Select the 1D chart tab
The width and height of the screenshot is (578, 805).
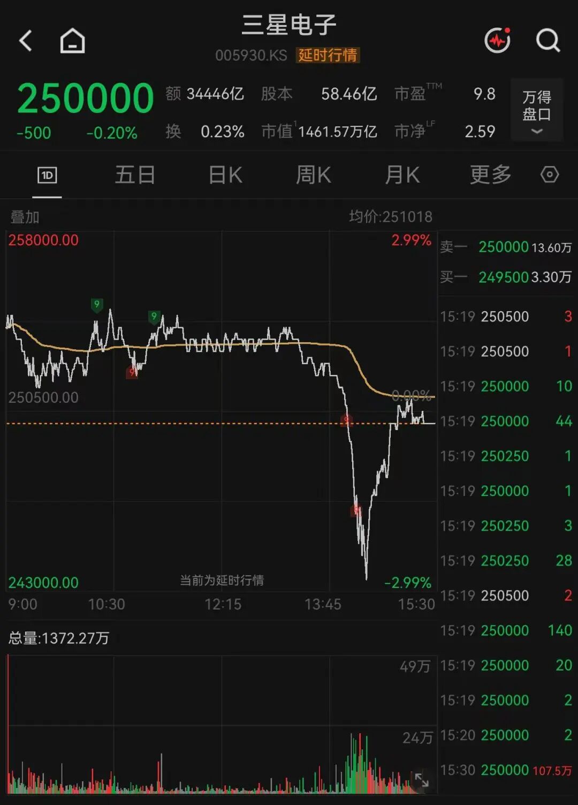[x=47, y=175]
